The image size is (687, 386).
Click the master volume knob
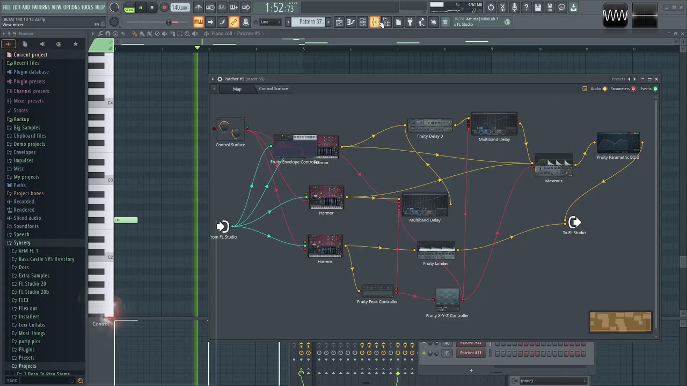point(114,8)
